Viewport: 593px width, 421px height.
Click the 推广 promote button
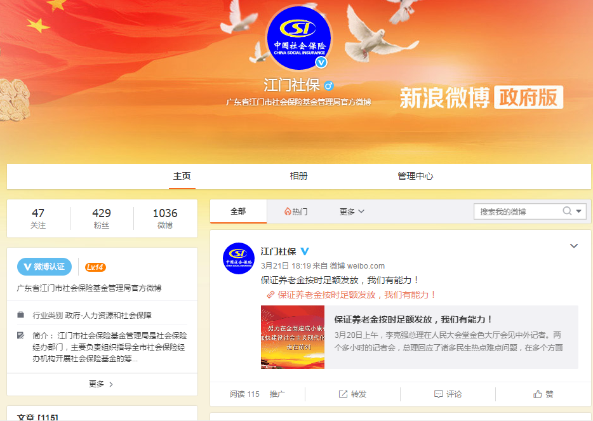[277, 394]
